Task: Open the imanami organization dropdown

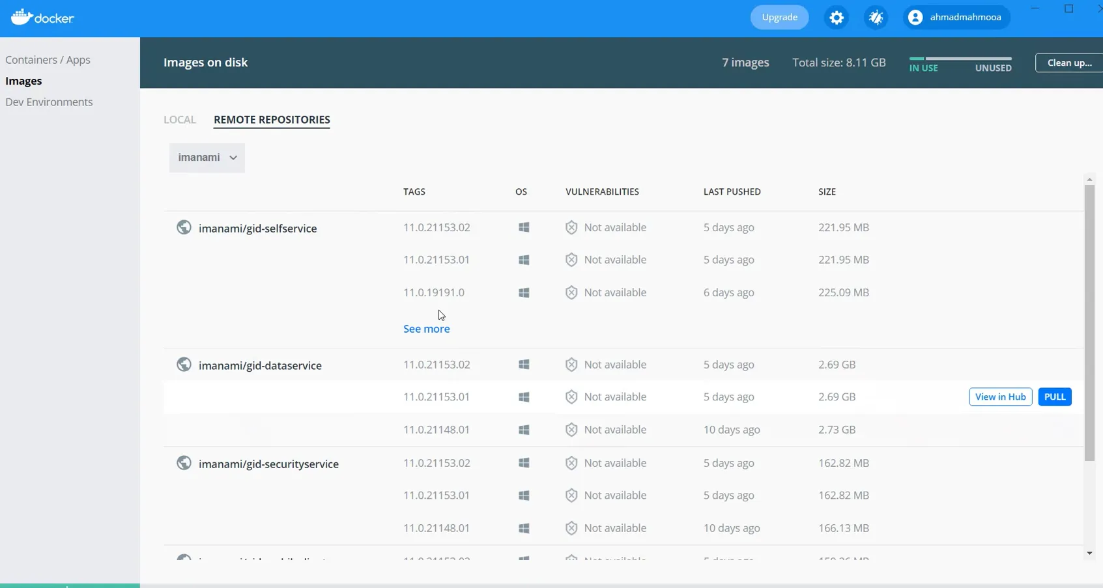Action: point(207,158)
